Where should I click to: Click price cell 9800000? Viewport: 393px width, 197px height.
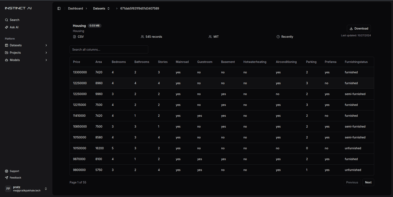click(79, 170)
